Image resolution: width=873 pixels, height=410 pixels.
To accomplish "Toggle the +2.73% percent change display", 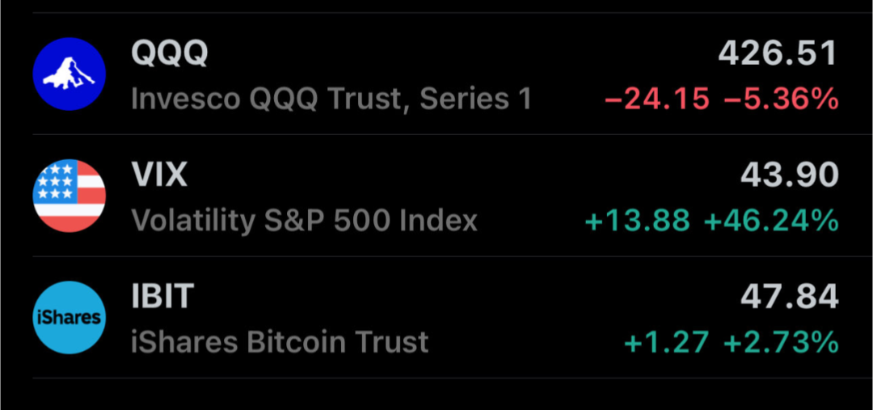I will [x=781, y=342].
